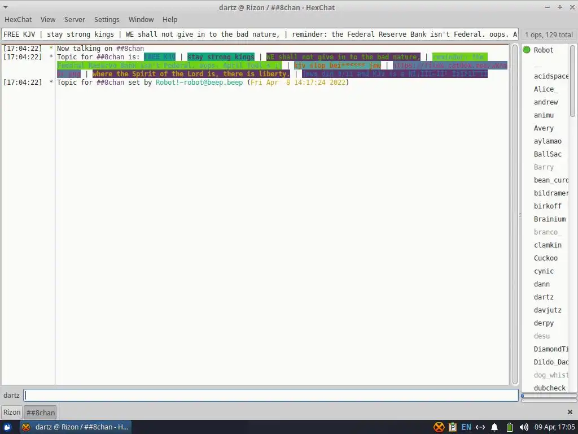This screenshot has height=434, width=578.
Task: Select user Alice_ in the user list
Action: (546, 89)
